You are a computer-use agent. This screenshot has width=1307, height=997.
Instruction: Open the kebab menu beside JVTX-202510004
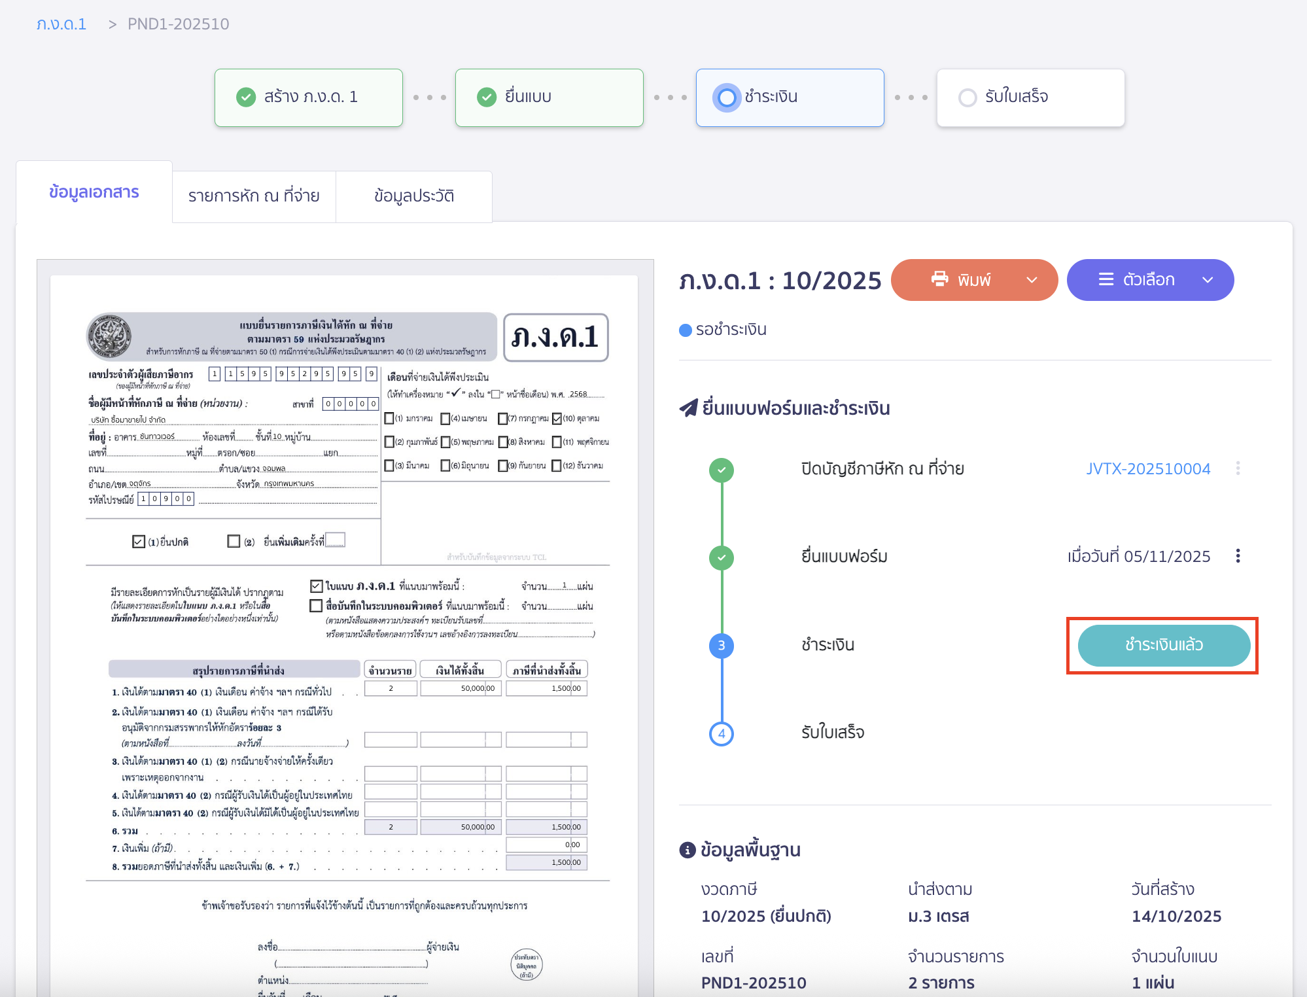[x=1238, y=468]
